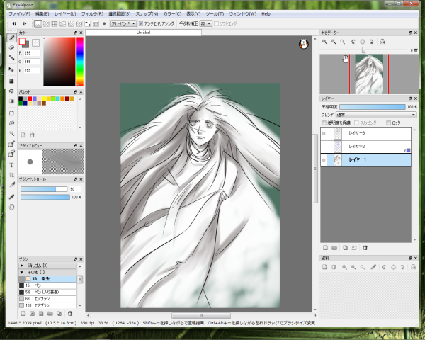This screenshot has width=425, height=340.
Task: Enable the grid snap icon in the toolbar
Action: coord(55,24)
